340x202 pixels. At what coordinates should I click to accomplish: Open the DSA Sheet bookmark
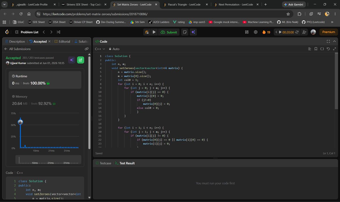pos(57,22)
